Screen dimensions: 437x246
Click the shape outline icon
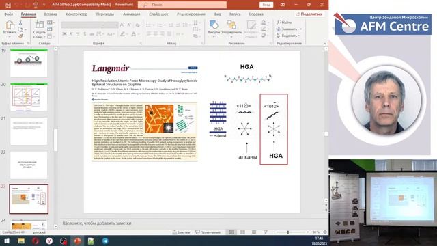tap(264, 29)
